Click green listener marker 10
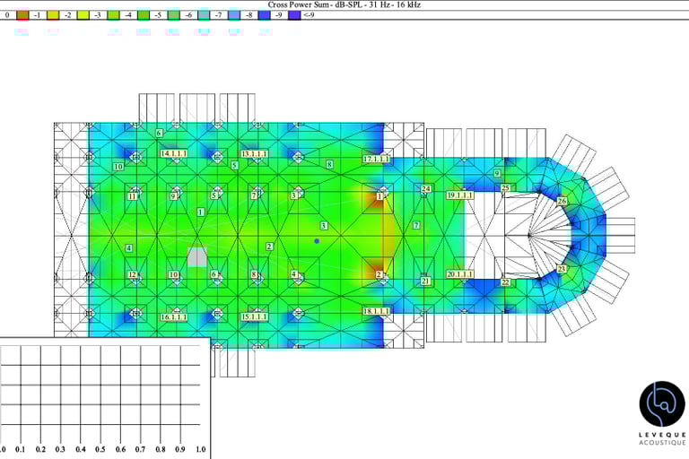 (x=118, y=167)
